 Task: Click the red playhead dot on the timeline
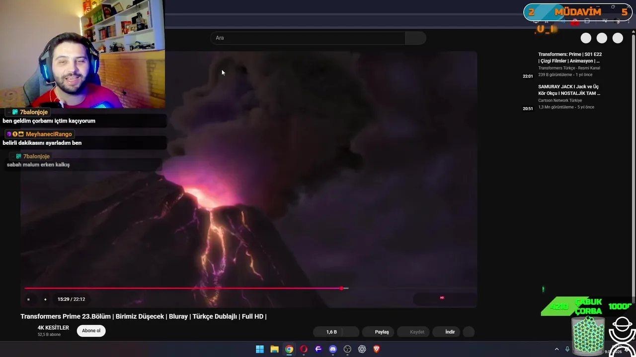click(x=342, y=288)
